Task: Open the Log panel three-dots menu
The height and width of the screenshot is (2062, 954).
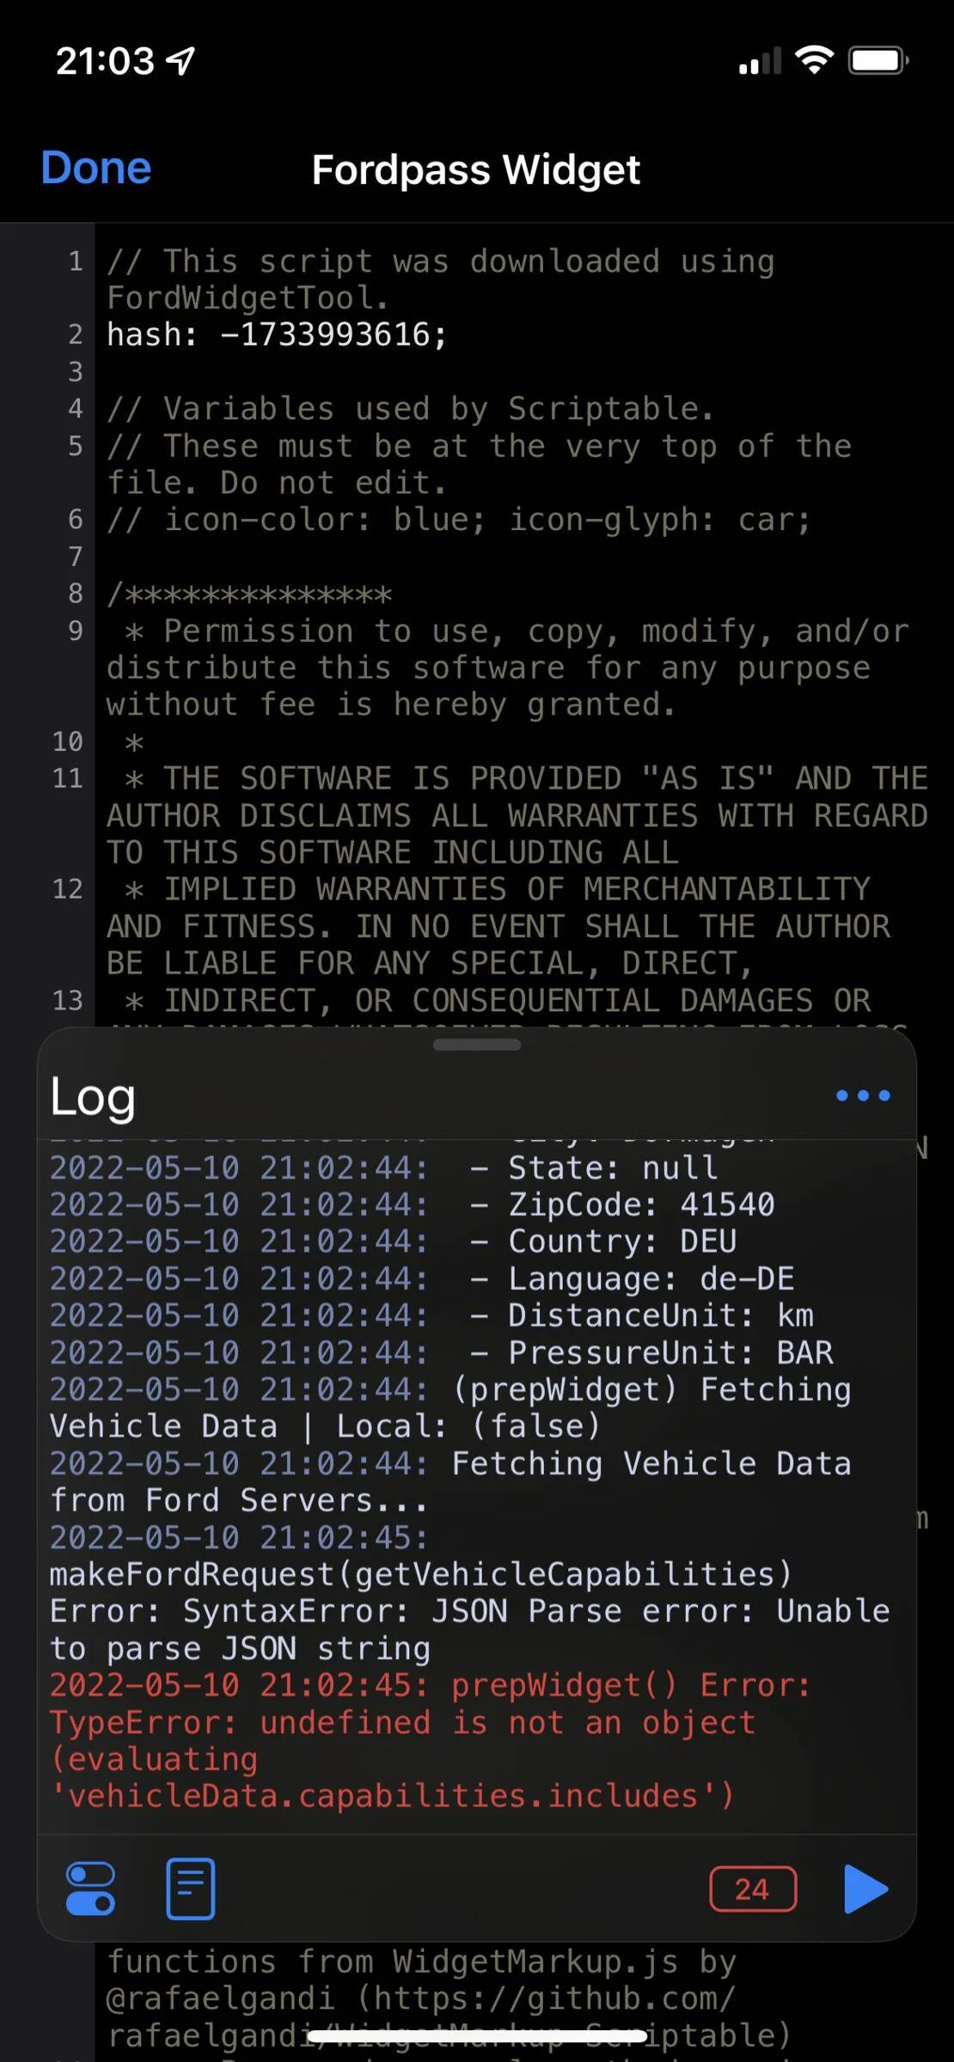Action: [x=863, y=1095]
